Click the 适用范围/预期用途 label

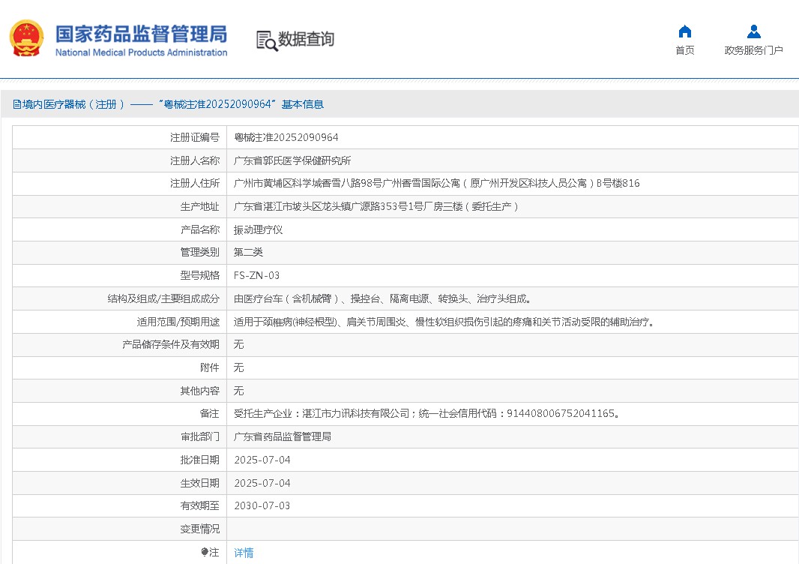[x=178, y=322]
